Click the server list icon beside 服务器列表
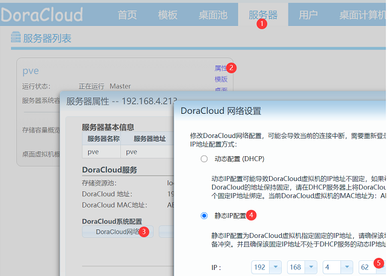Viewport: 387px width, 276px height. pos(16,38)
